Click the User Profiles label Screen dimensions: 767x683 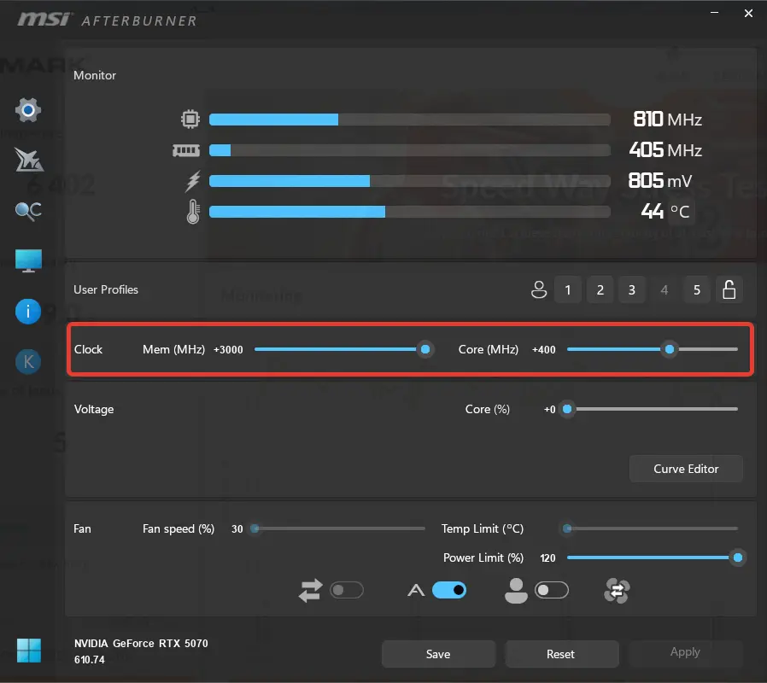coord(106,289)
